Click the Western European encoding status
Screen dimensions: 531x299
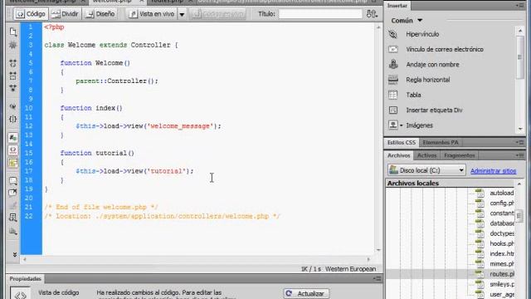click(350, 269)
